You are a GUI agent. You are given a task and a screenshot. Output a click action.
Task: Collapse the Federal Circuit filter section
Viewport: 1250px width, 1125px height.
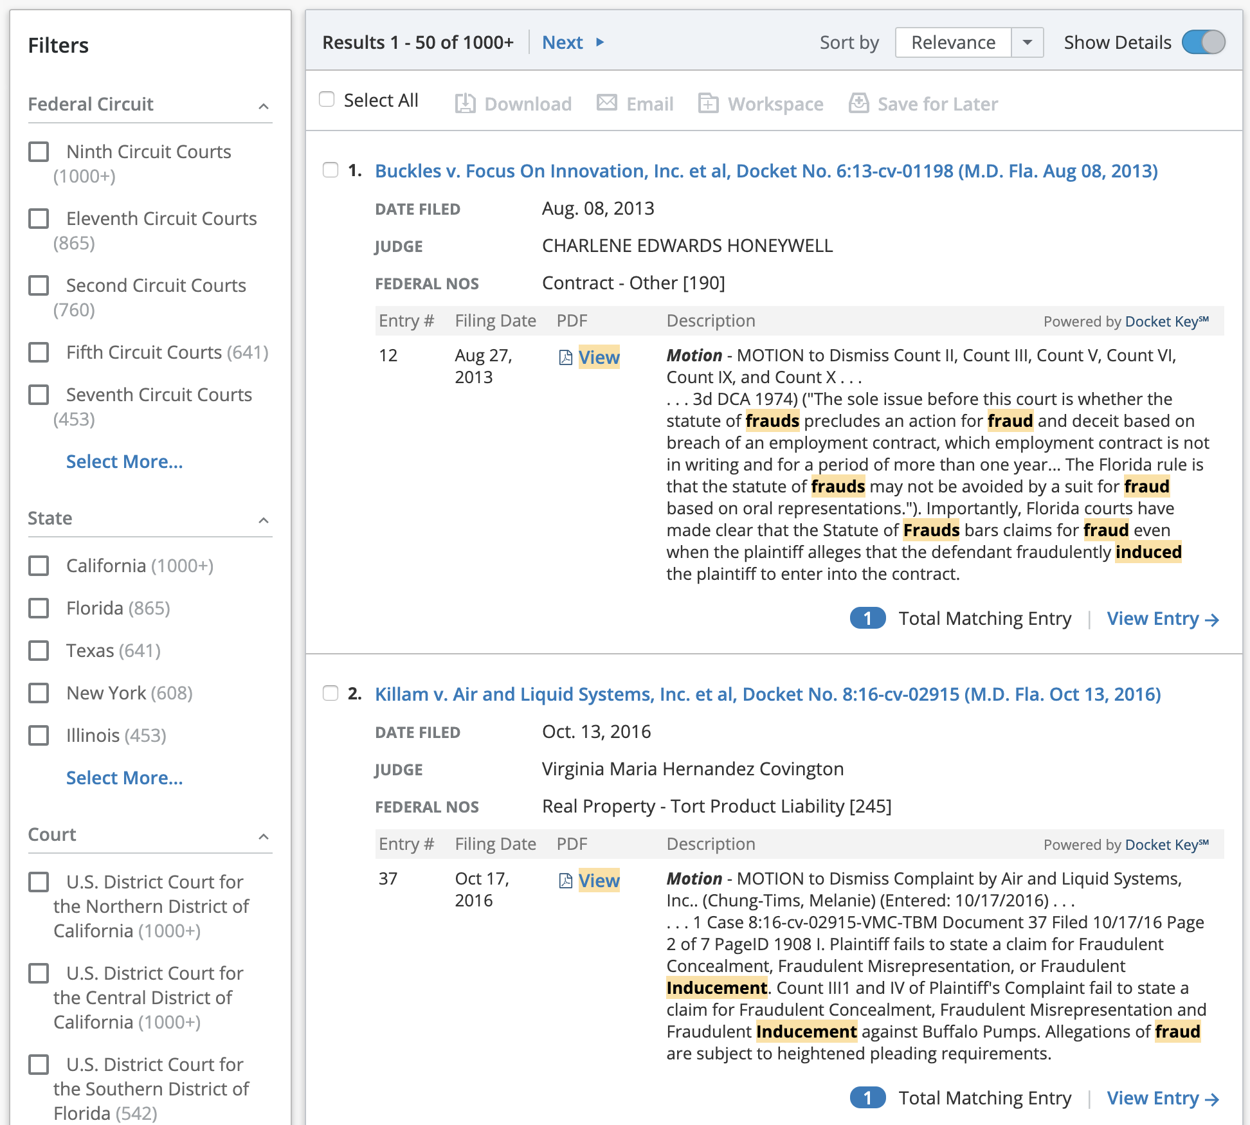pyautogui.click(x=263, y=106)
